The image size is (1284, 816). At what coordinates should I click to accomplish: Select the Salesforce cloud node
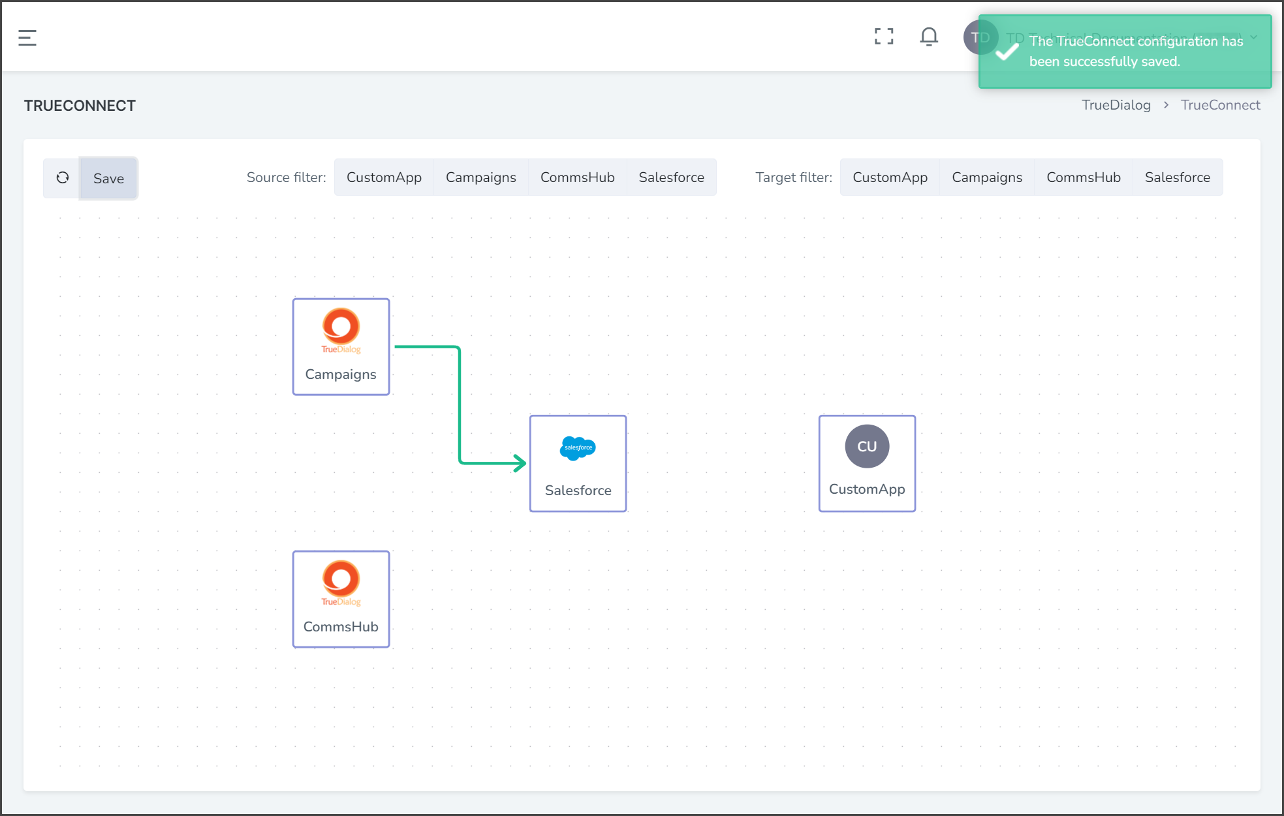578,463
